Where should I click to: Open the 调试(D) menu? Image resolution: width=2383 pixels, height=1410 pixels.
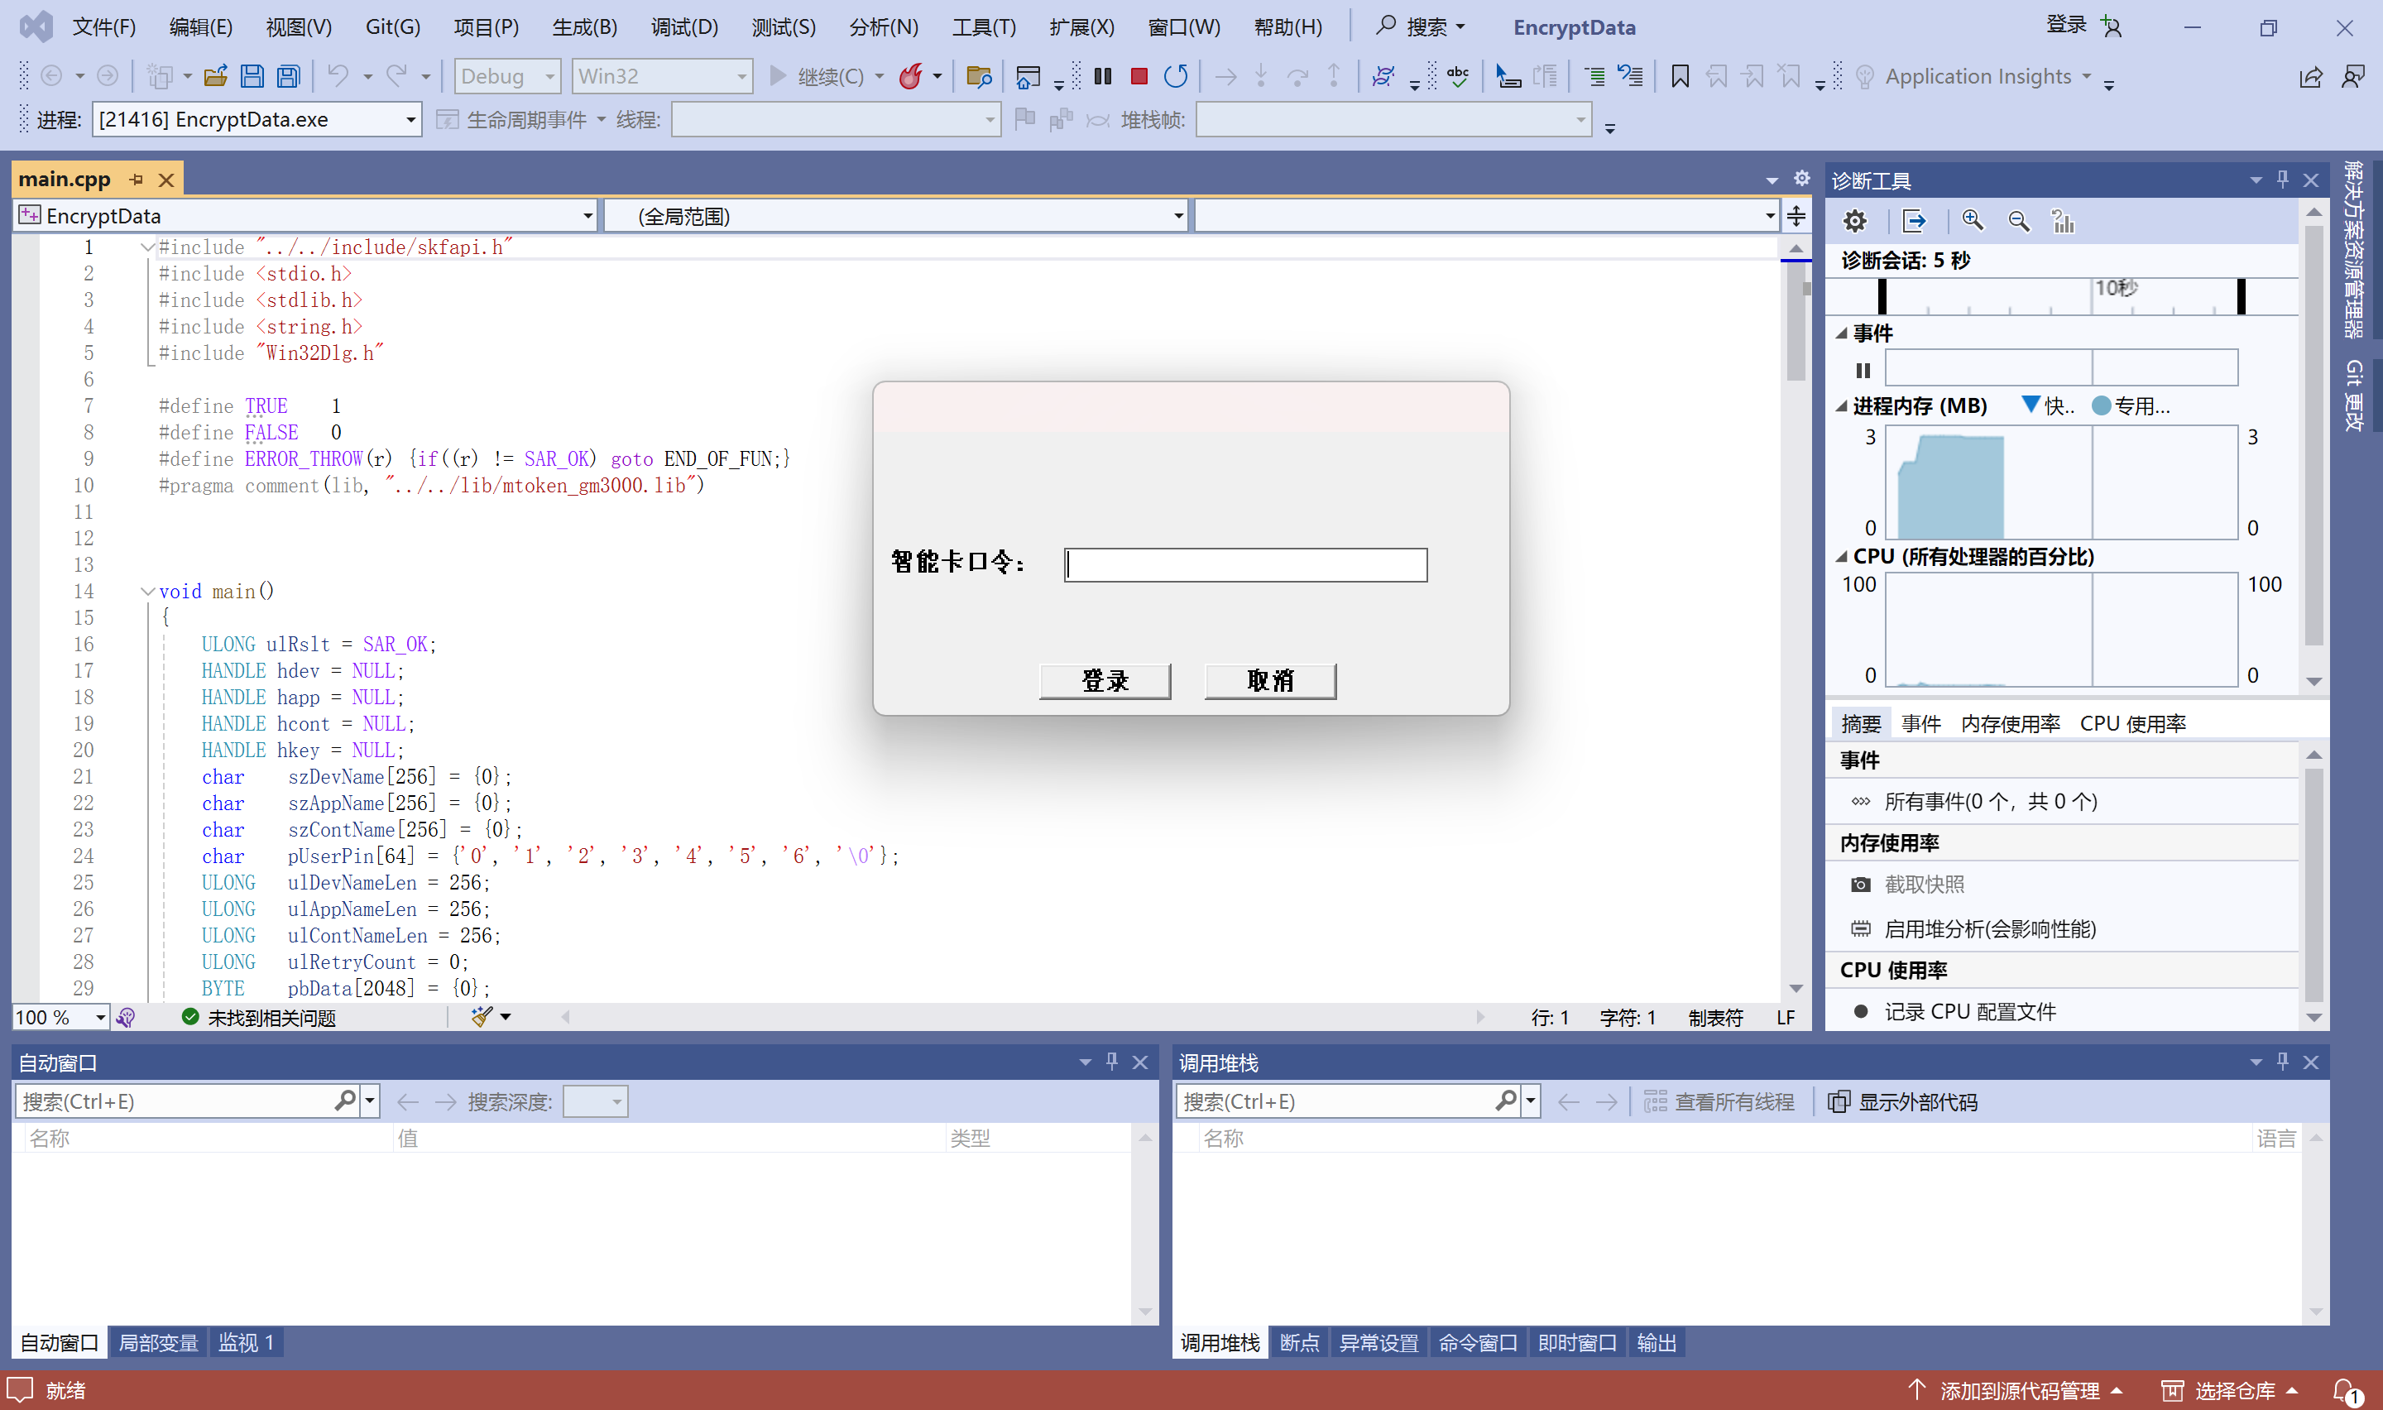tap(683, 26)
